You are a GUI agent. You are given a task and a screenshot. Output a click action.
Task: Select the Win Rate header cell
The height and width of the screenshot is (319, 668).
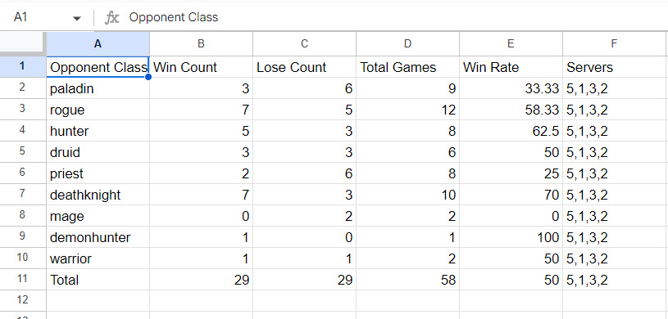coord(511,67)
